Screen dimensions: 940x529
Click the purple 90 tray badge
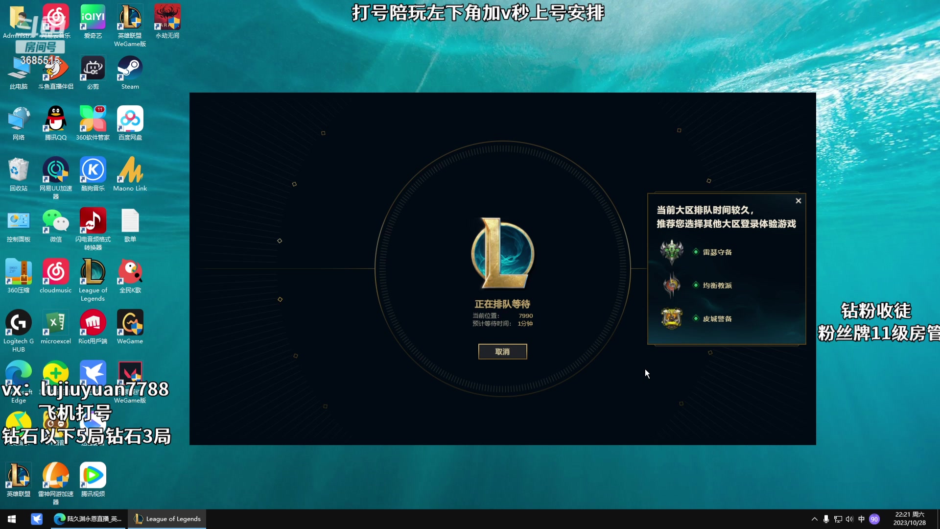[x=874, y=519]
